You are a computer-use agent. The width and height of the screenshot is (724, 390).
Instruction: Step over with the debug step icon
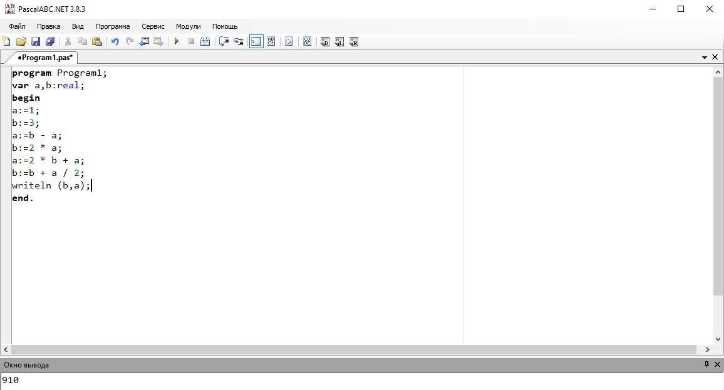[x=224, y=41]
